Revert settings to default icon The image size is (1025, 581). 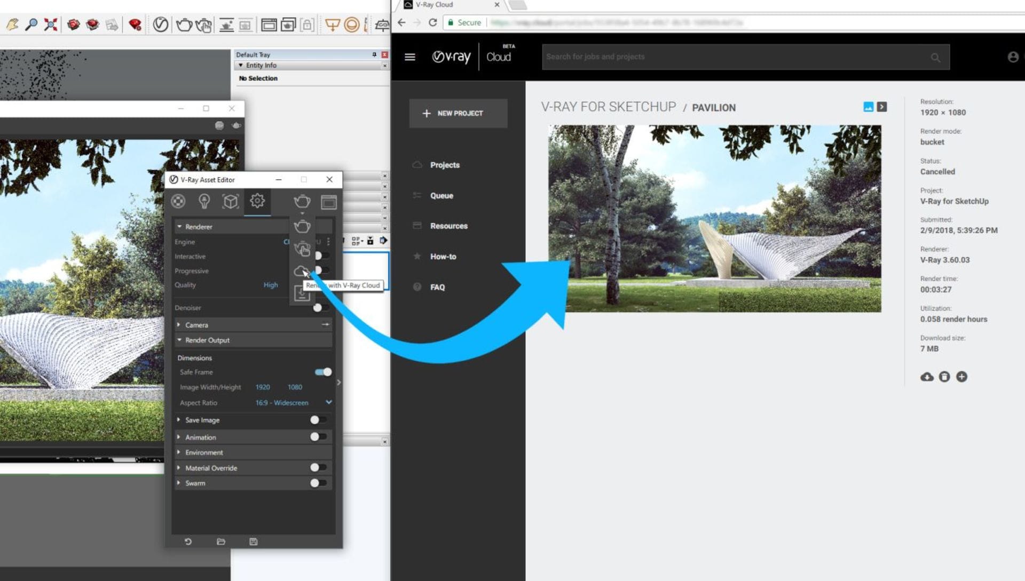(x=188, y=542)
